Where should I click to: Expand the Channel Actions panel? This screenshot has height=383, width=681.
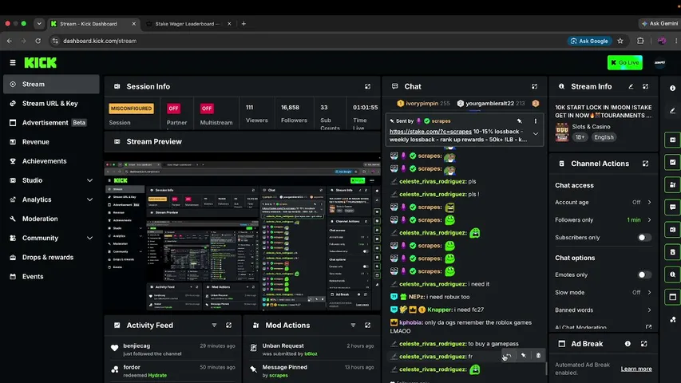[x=645, y=164]
